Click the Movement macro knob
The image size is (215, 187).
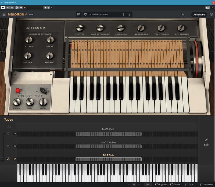[x=201, y=185]
